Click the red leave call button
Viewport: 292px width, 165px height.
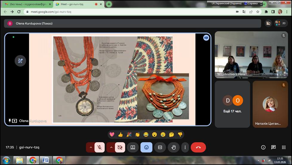tap(198, 147)
